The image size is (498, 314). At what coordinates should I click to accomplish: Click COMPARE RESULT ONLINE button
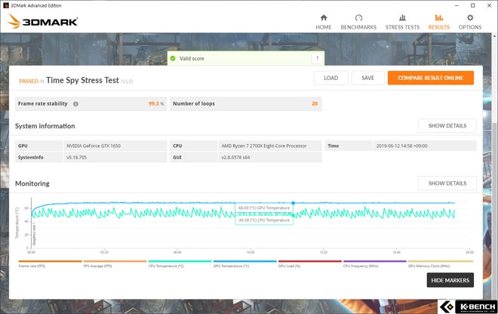click(x=430, y=78)
